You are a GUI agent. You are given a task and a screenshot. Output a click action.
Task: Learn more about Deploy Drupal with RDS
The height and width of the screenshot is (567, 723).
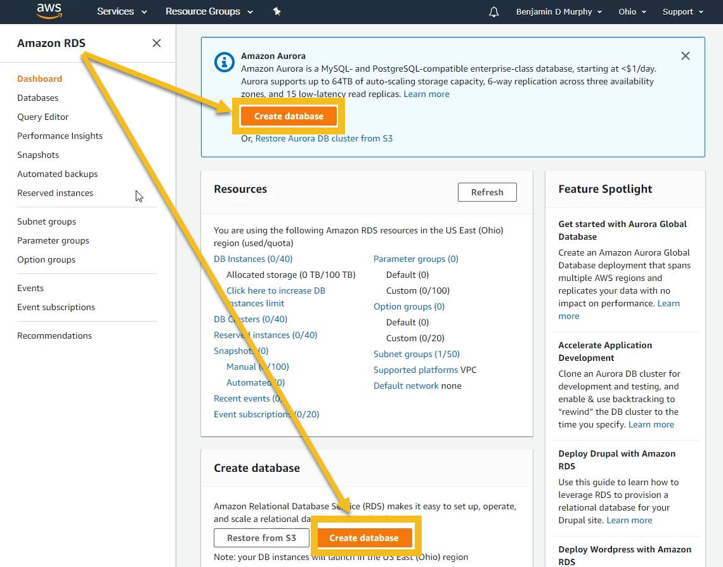coord(629,521)
